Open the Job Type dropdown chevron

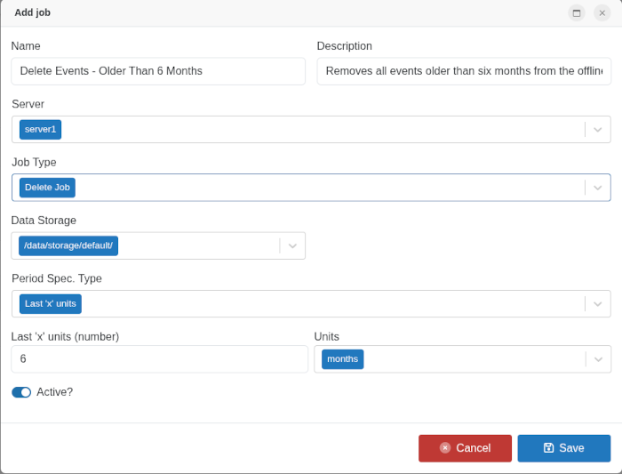(598, 188)
